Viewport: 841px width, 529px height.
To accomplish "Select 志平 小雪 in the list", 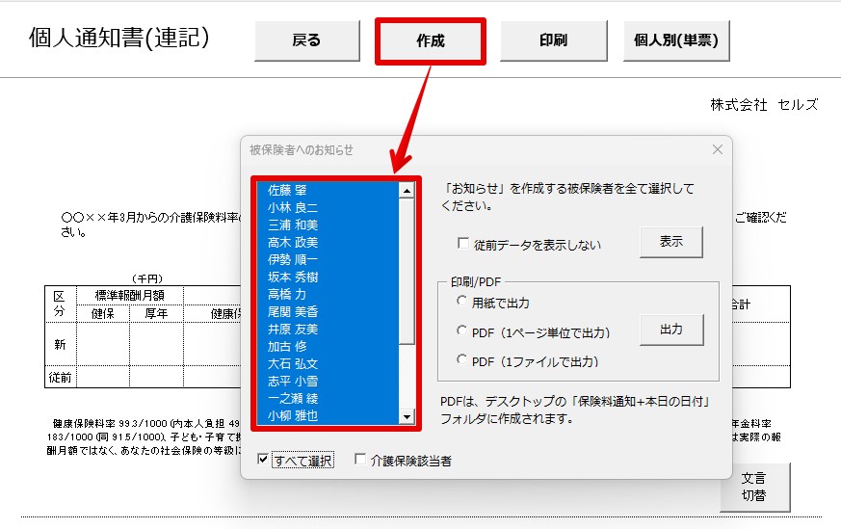I will (329, 381).
